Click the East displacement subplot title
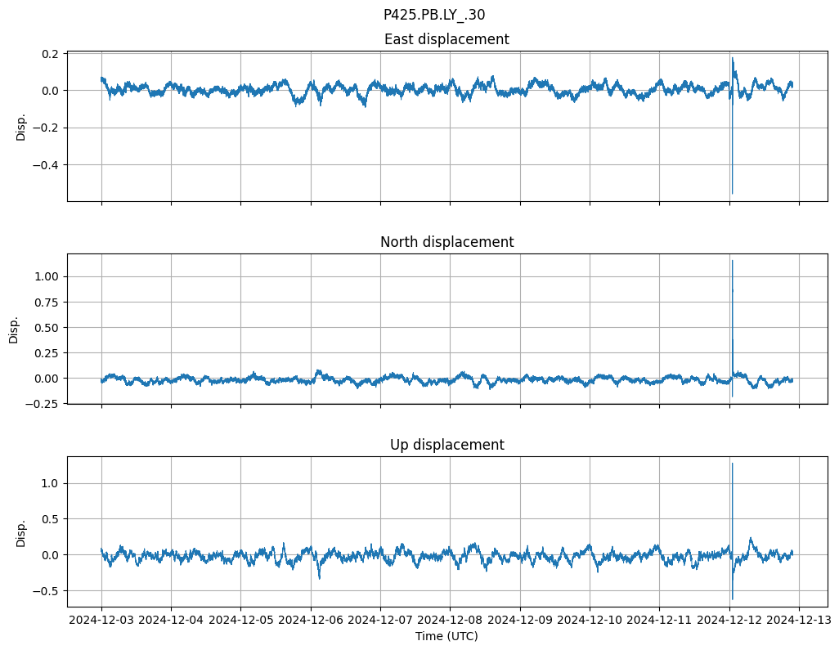Image resolution: width=839 pixels, height=650 pixels. [x=446, y=39]
